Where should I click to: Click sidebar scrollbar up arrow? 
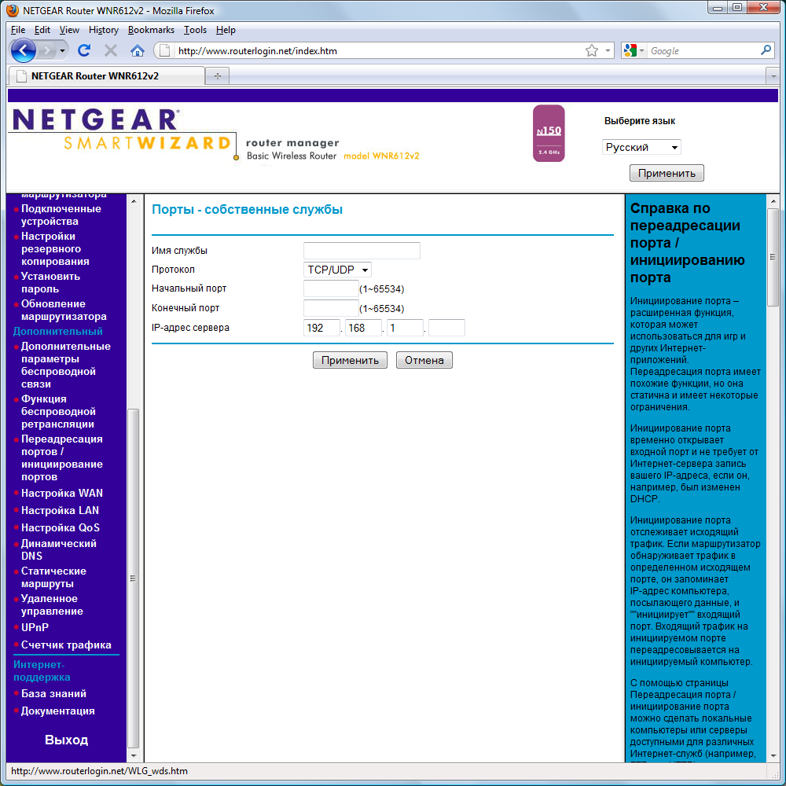tap(134, 201)
